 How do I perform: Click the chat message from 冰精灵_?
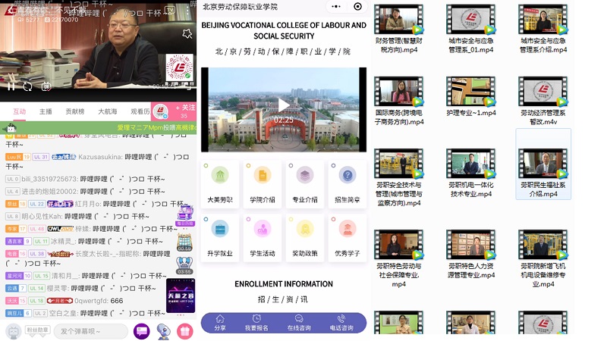coord(84,241)
